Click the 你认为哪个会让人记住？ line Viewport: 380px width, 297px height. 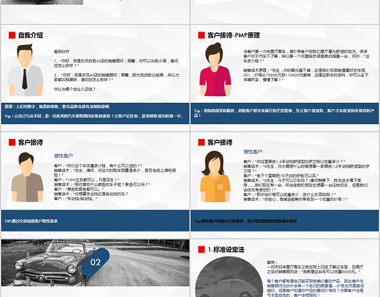pos(75,89)
